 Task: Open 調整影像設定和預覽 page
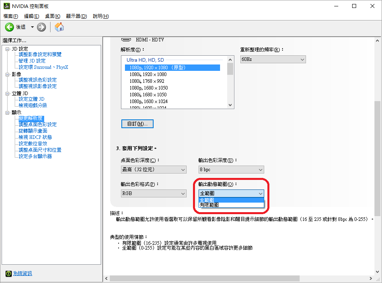tap(40, 55)
